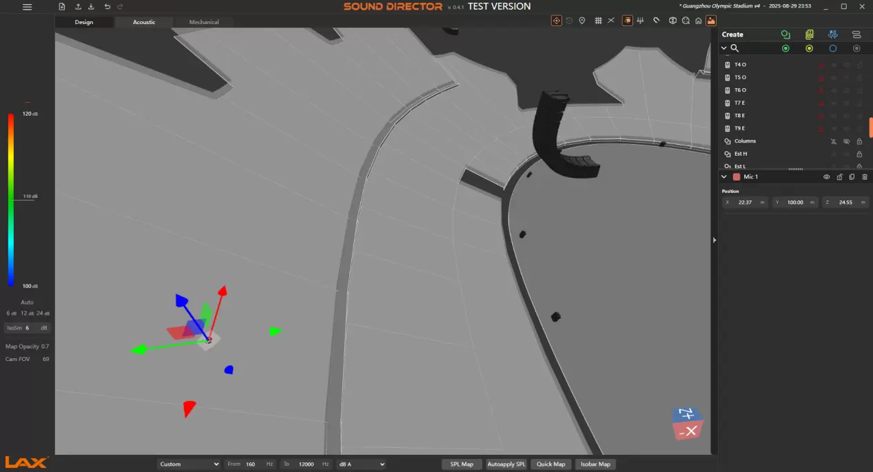The image size is (873, 472).
Task: Delete Mic 1 with trash icon
Action: [865, 177]
